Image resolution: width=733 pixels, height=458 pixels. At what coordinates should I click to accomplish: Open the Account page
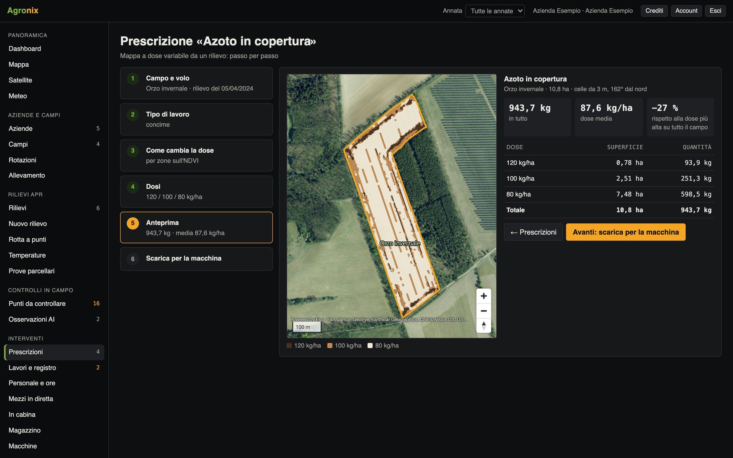click(686, 11)
